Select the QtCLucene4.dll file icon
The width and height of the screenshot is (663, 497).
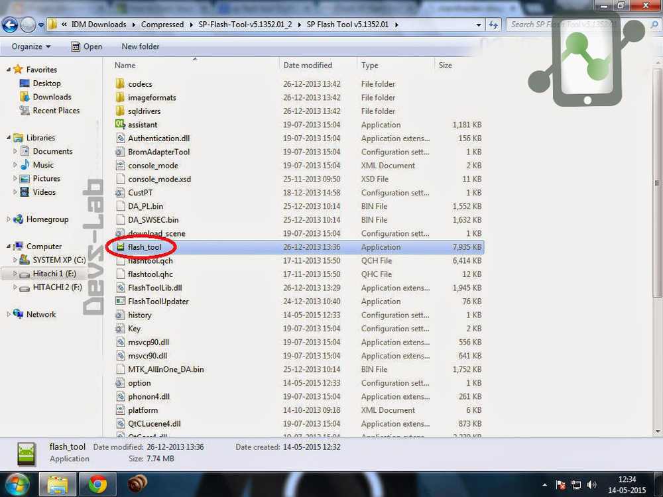tap(121, 423)
